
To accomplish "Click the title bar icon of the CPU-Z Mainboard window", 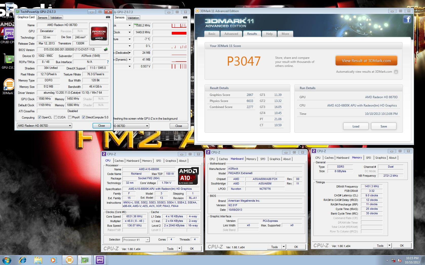I will (208, 152).
